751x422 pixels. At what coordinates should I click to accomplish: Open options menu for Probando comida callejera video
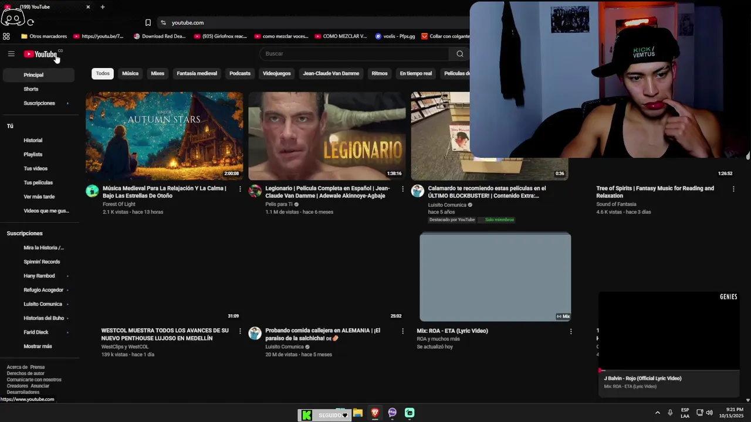402,331
